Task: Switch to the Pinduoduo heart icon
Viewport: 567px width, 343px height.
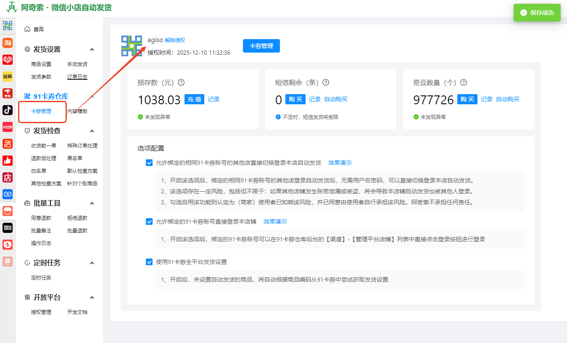Action: coord(8,60)
